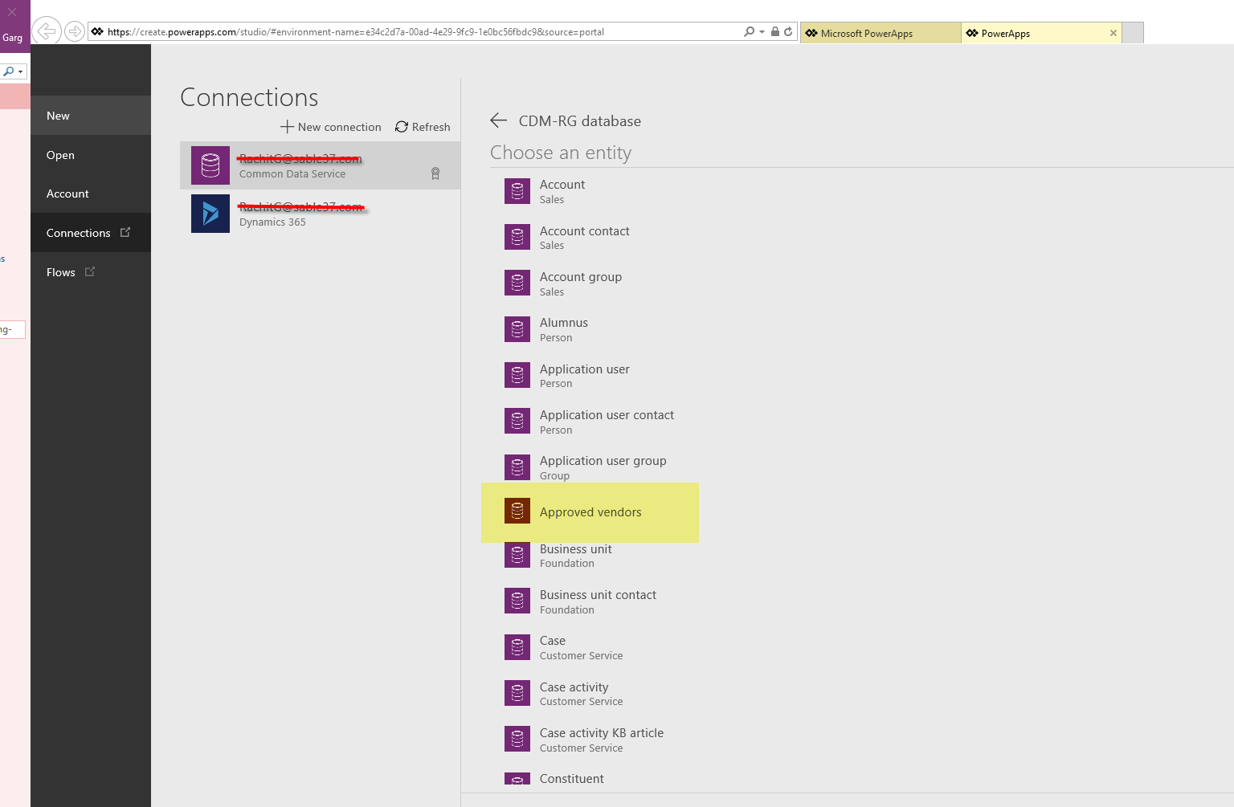Select Open in the left sidebar
Screen dimensions: 1234x807
60,155
